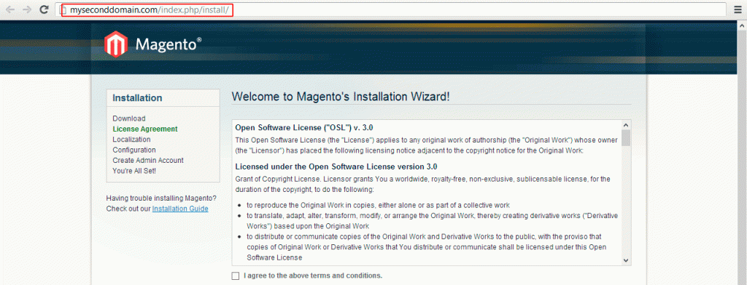Select the Localization step

(x=131, y=139)
